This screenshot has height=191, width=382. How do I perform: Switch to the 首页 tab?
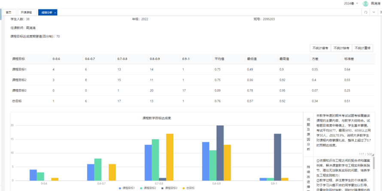(9, 12)
